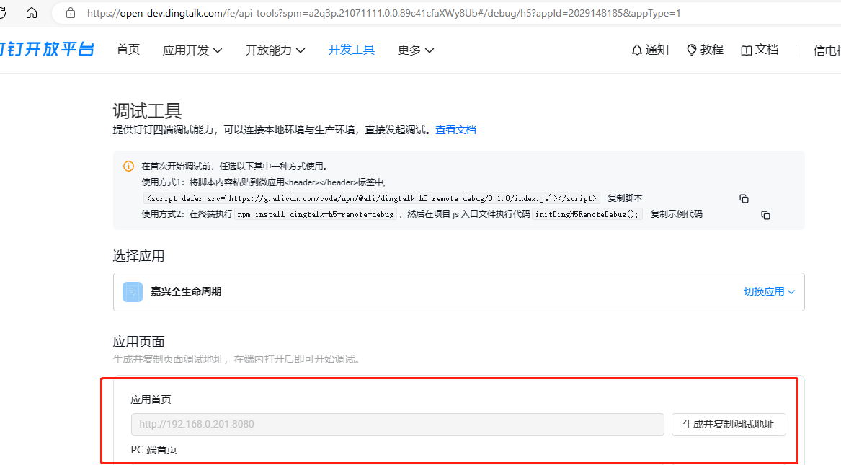
Task: Open 通知 notifications with bell icon
Action: [x=650, y=50]
